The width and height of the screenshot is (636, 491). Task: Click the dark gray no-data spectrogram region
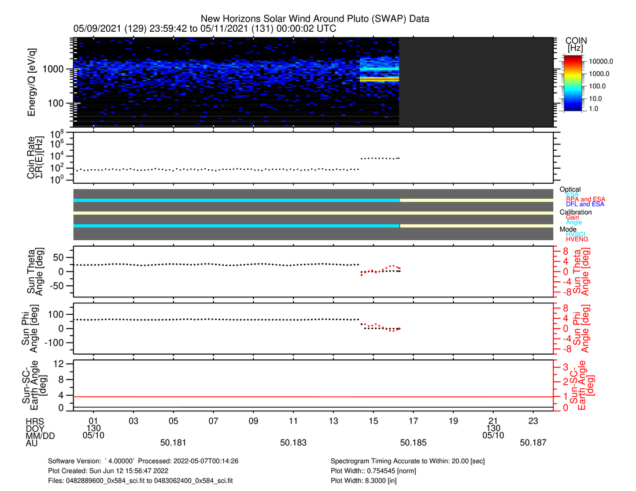tap(476, 82)
